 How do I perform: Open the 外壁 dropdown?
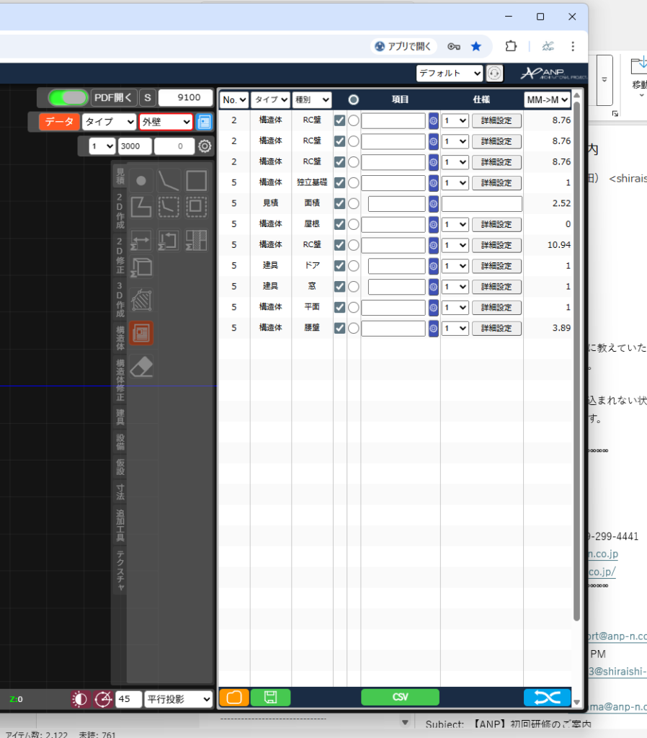(x=166, y=122)
